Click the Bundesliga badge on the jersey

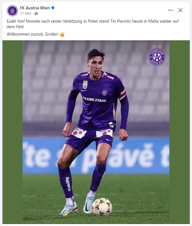(x=85, y=85)
